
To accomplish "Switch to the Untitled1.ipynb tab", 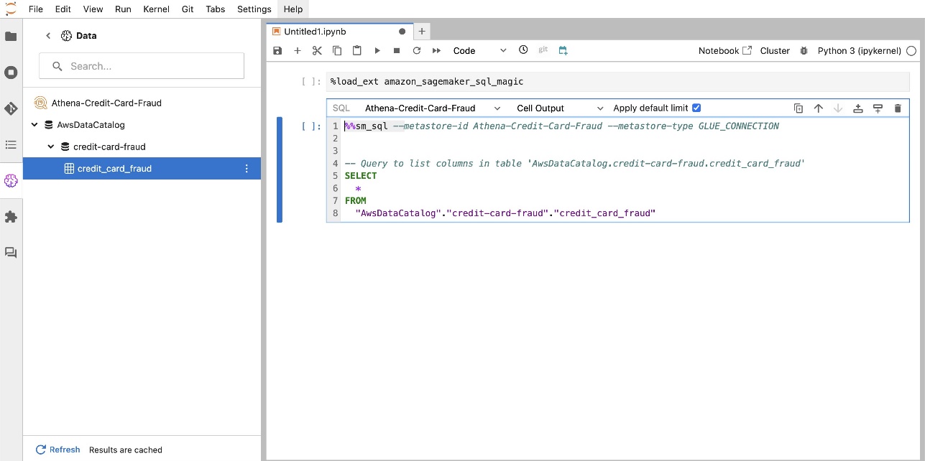I will (x=339, y=31).
